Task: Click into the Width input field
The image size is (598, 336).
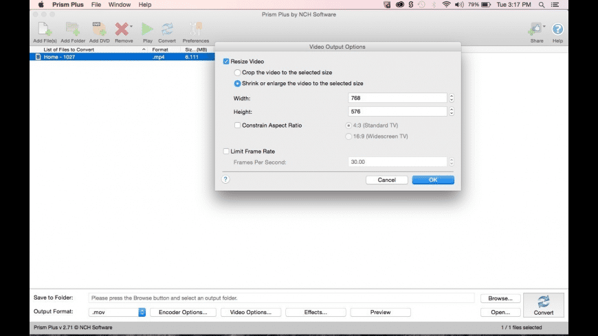Action: tap(397, 98)
